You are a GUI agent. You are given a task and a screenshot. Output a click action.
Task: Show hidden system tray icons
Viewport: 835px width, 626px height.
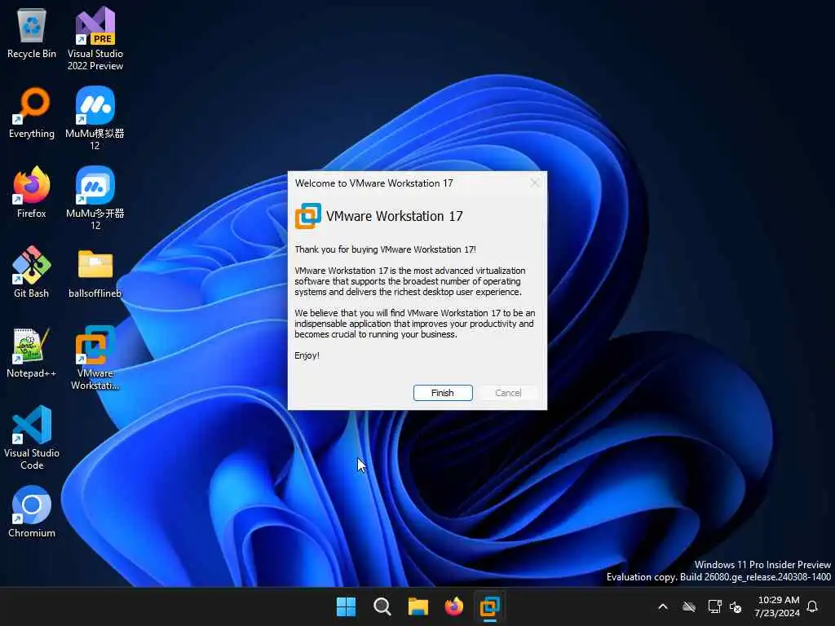coord(663,606)
